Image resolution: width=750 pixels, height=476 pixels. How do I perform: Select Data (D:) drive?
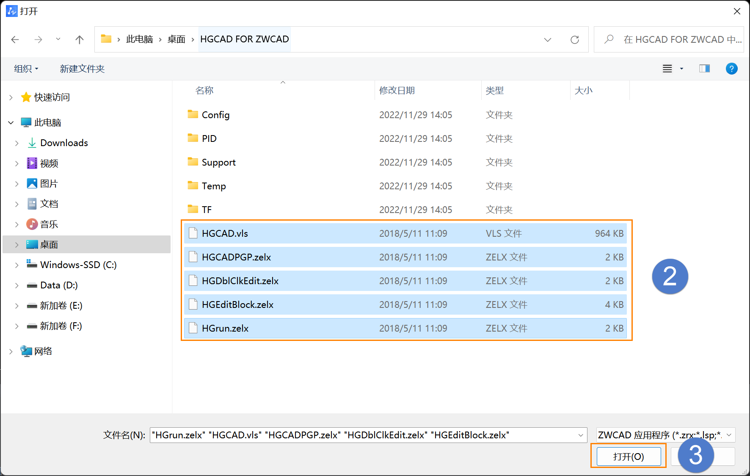point(59,285)
